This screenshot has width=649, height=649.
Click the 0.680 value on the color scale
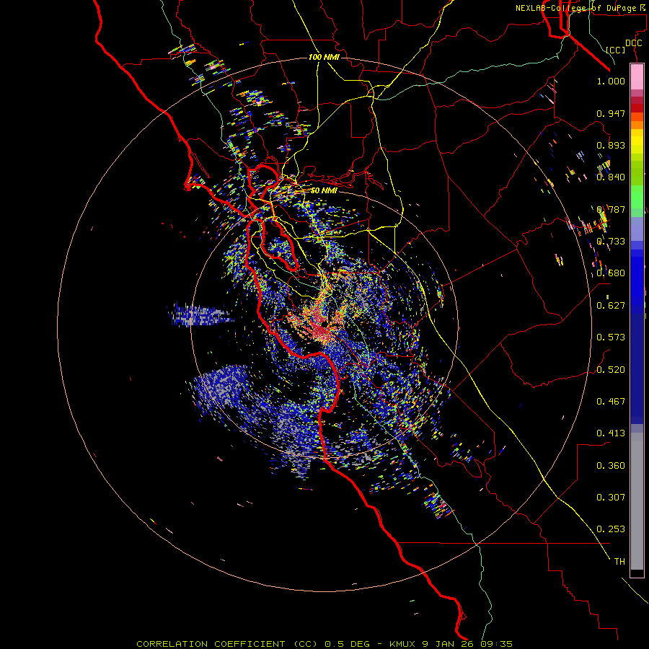tap(611, 273)
